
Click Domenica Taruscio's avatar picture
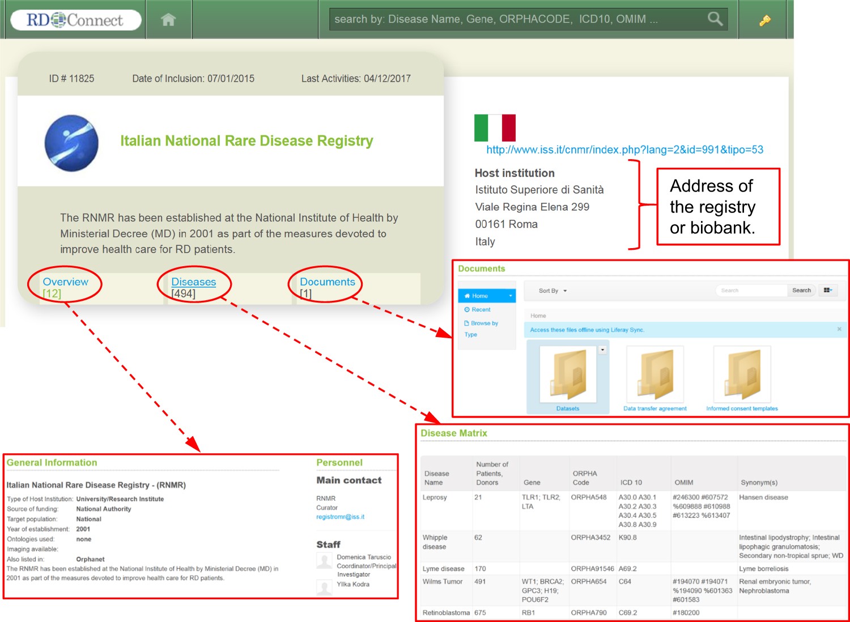(x=324, y=561)
